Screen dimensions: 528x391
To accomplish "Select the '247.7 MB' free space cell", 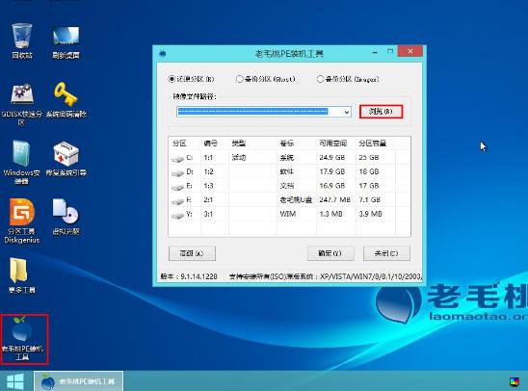I will pos(334,200).
